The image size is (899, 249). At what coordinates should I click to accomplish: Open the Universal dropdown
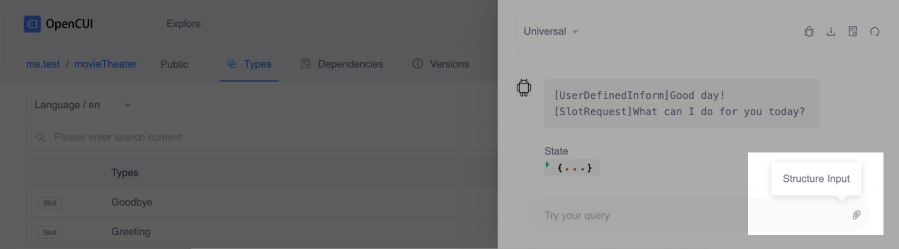551,31
